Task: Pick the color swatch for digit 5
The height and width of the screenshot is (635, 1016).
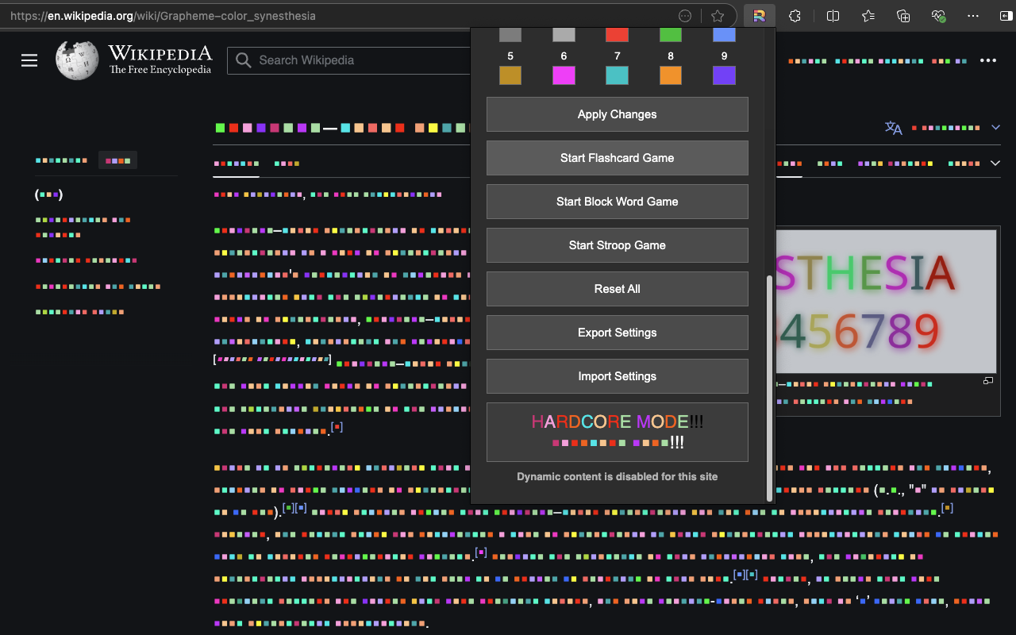Action: (510, 75)
